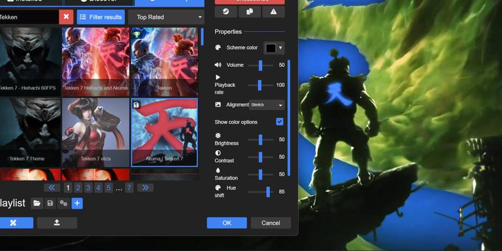Click the Steam workshop icon button
502x251 pixels.
click(226, 12)
